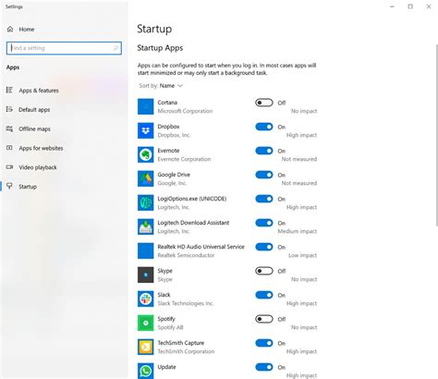Enable Skype startup toggle

tap(264, 271)
